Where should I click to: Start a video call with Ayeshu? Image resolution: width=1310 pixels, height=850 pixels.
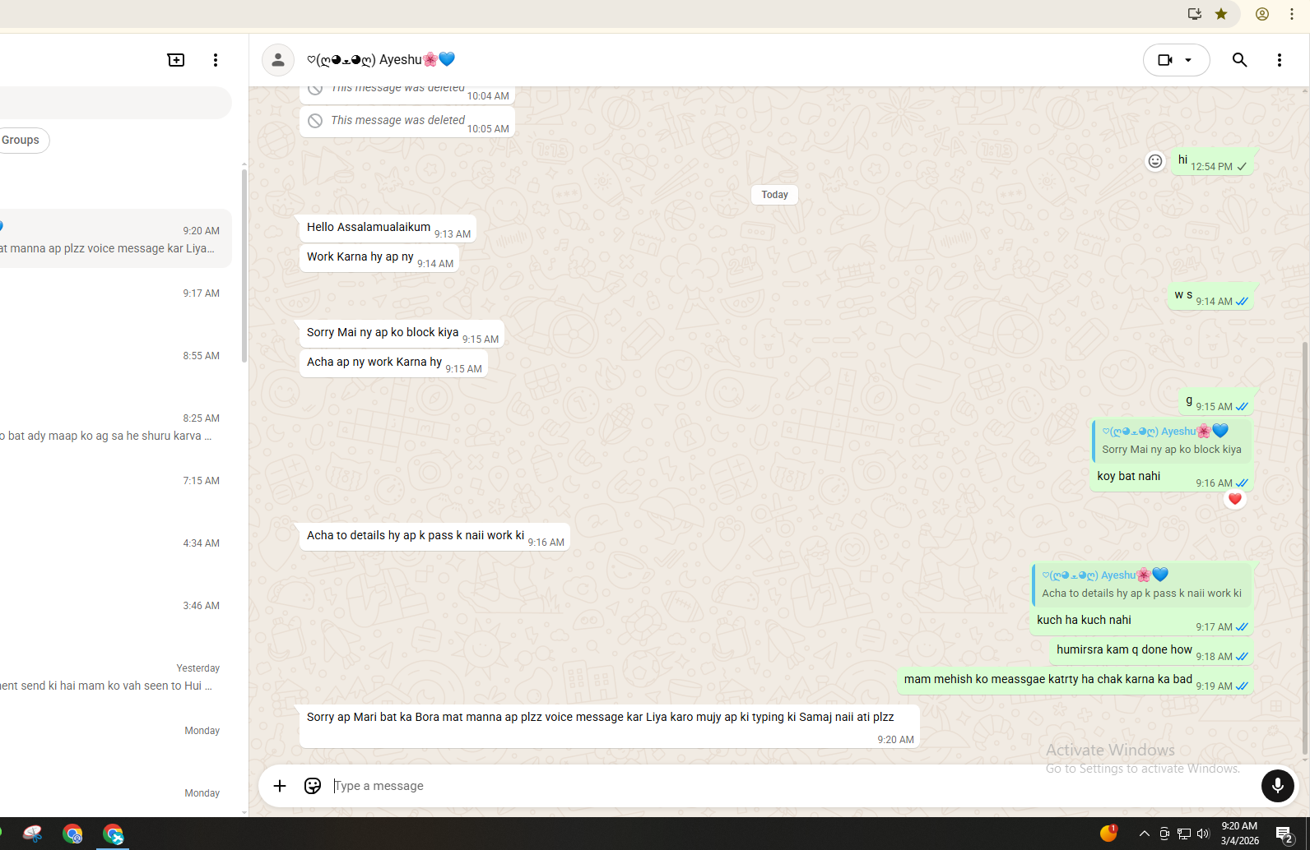pos(1165,60)
